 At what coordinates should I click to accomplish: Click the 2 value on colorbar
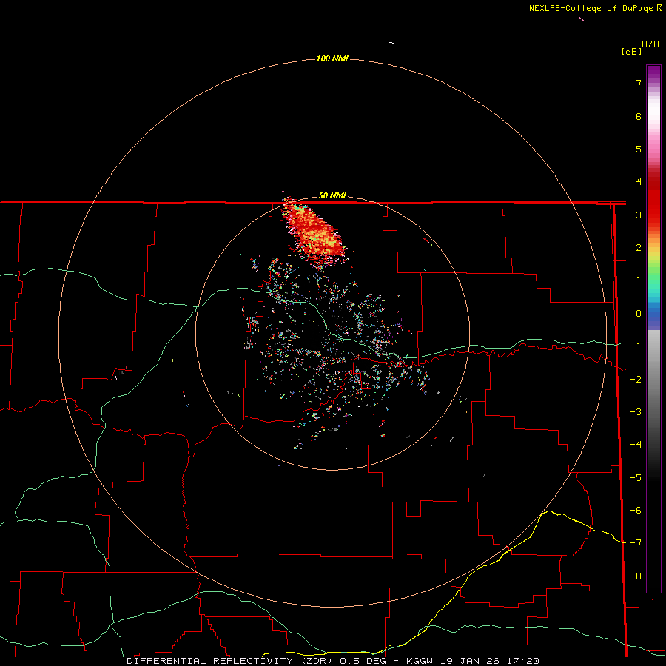point(639,248)
